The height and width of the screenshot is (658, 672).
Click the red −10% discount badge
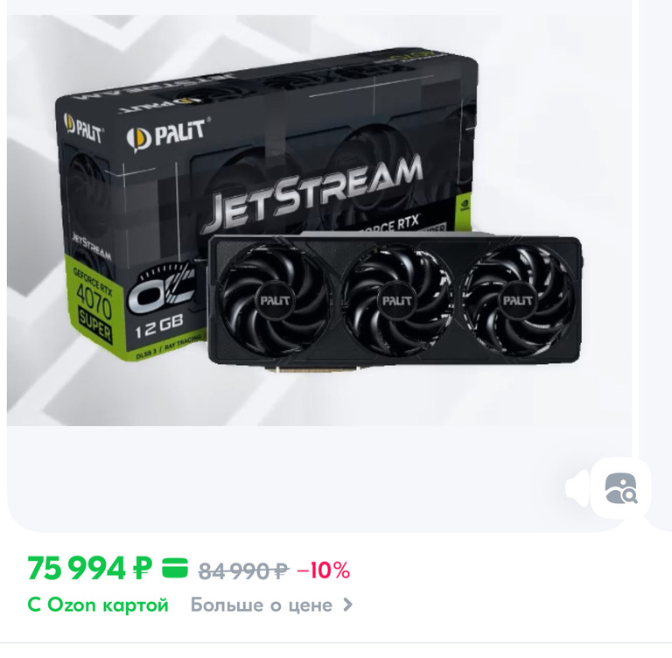coord(324,570)
